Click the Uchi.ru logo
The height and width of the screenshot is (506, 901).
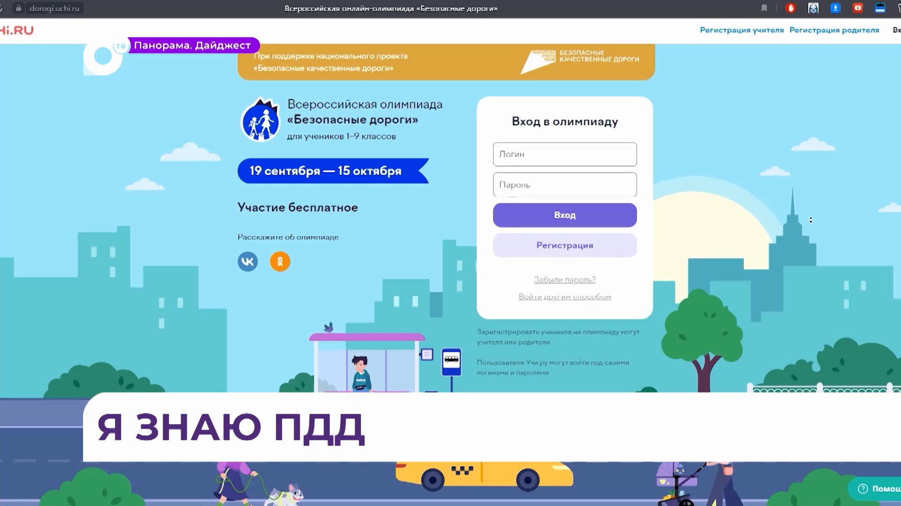(x=17, y=30)
